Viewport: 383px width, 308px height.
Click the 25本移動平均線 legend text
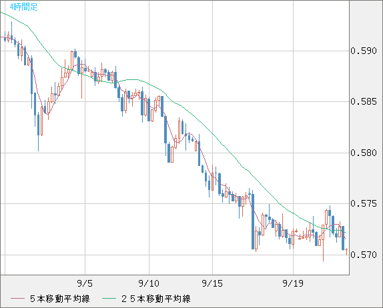pyautogui.click(x=156, y=299)
